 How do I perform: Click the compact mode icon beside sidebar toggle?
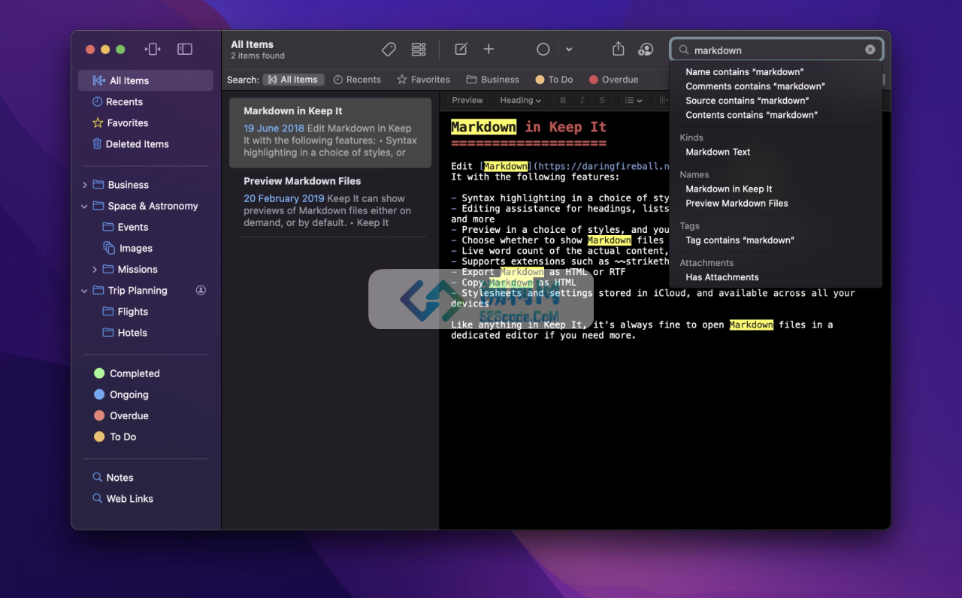153,50
